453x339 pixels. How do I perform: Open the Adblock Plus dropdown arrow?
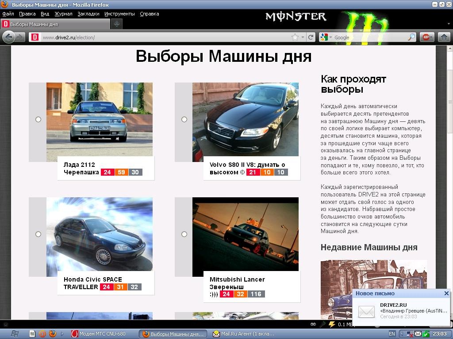tap(431, 37)
